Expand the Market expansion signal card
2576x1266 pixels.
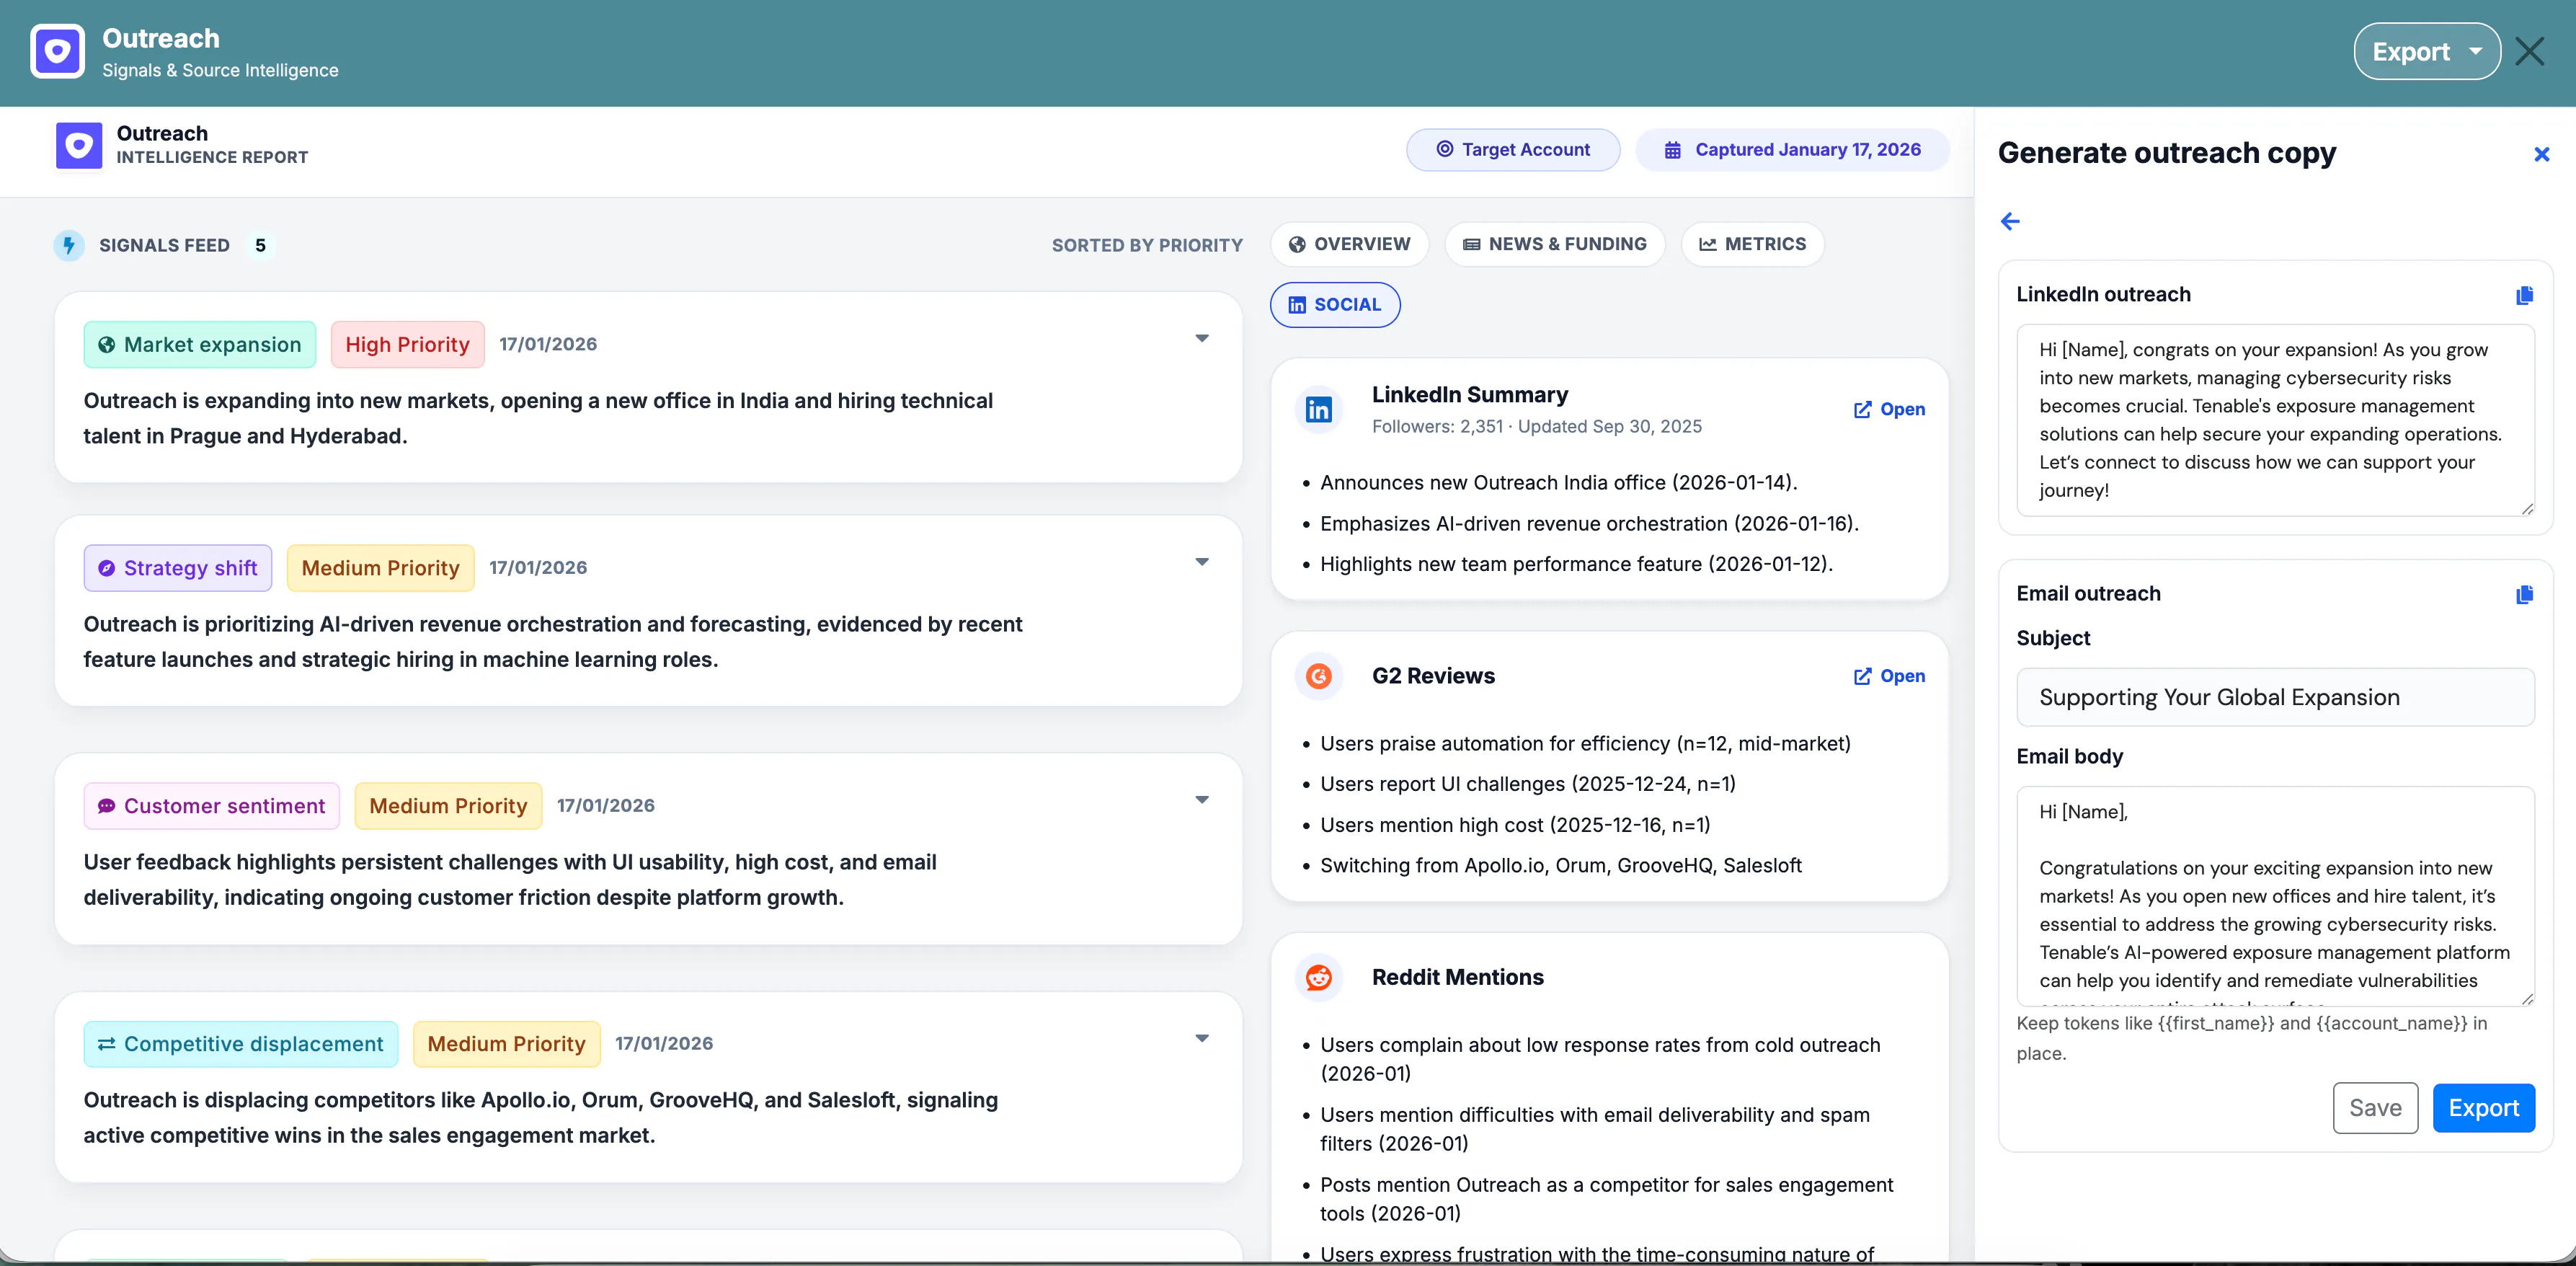pyautogui.click(x=1202, y=338)
